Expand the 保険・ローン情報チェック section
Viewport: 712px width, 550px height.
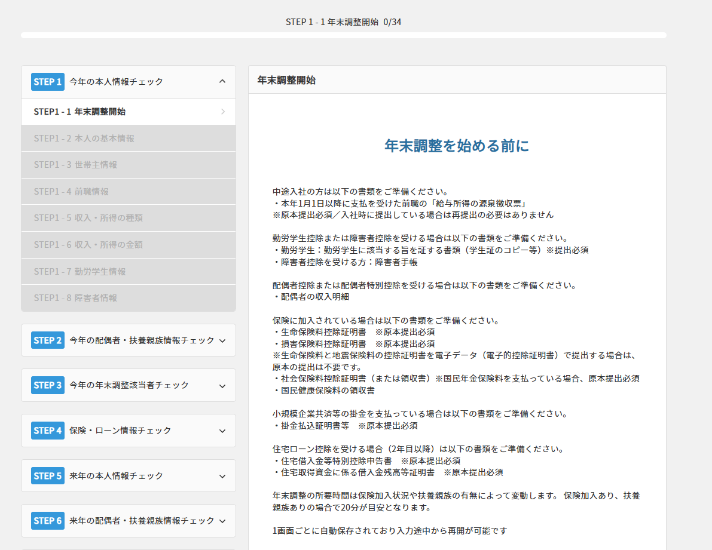tap(222, 430)
